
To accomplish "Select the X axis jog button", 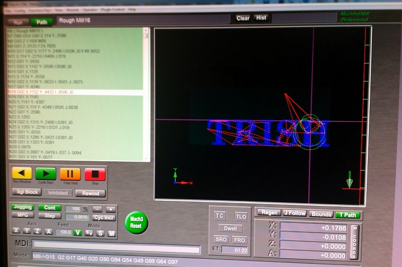I will click(16, 231).
